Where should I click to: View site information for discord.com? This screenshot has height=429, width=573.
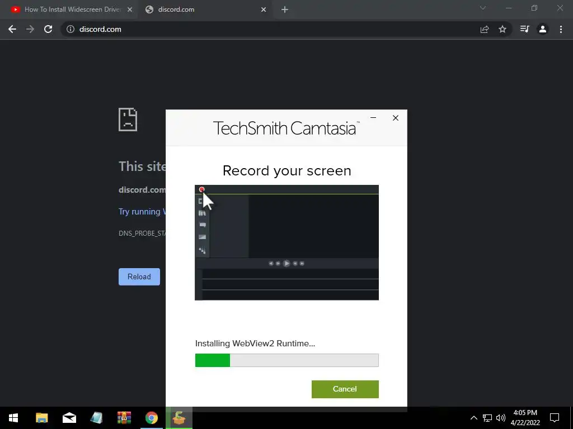point(70,29)
